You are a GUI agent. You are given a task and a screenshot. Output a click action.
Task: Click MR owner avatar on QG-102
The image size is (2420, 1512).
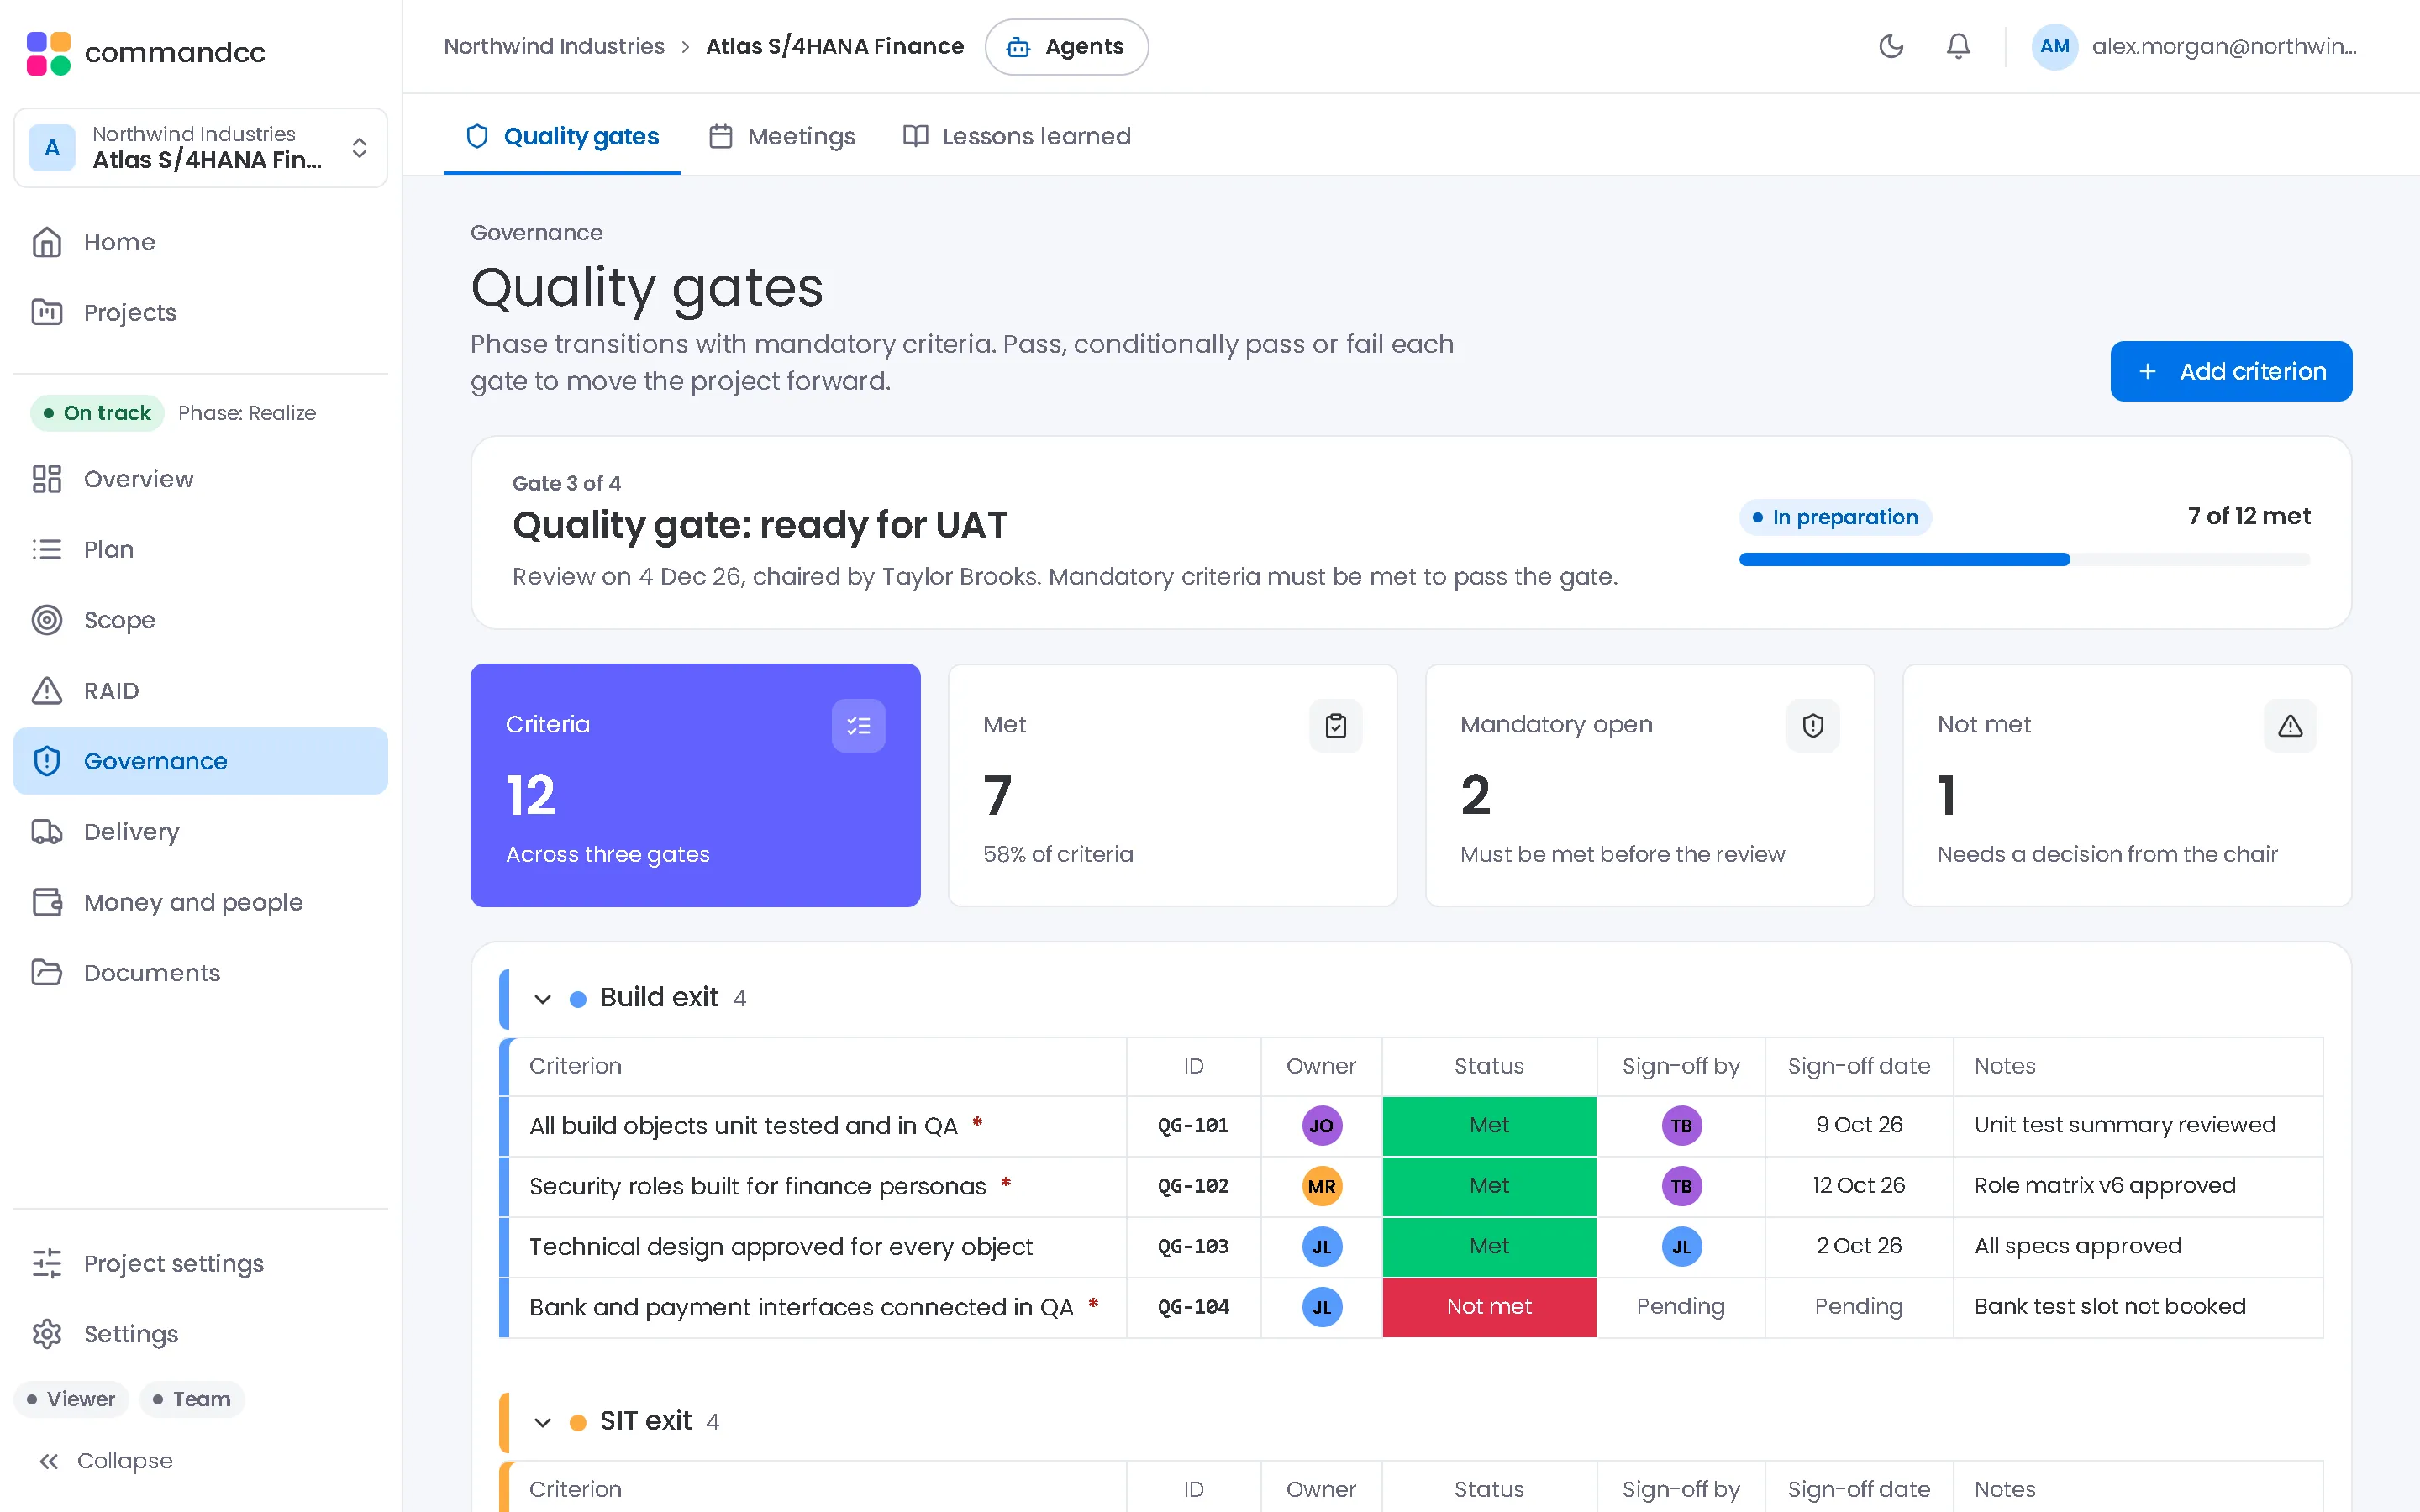point(1322,1186)
